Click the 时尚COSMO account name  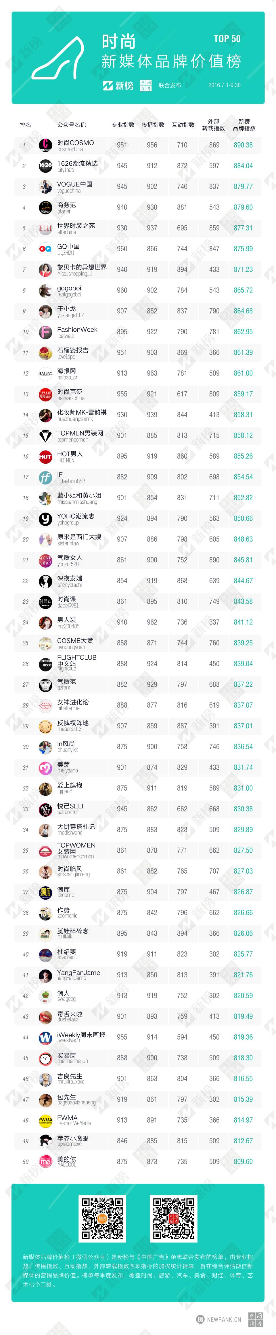click(x=75, y=143)
